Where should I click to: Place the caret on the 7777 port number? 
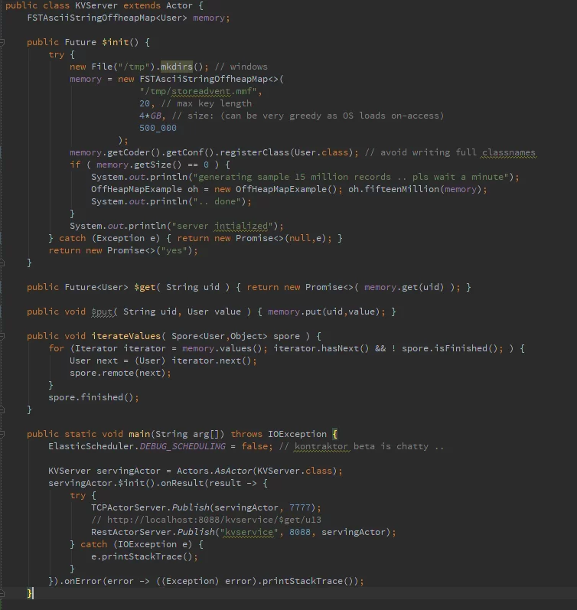tap(300, 507)
